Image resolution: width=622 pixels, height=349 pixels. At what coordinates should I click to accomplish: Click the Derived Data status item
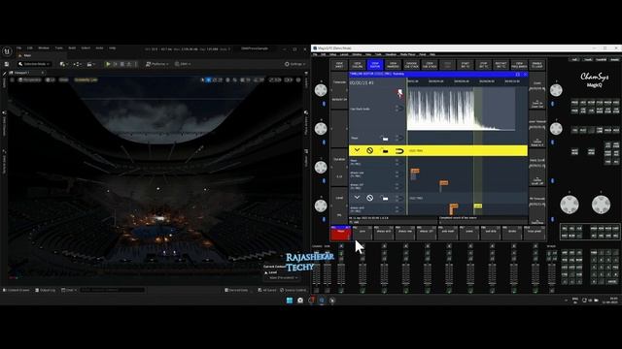click(236, 290)
